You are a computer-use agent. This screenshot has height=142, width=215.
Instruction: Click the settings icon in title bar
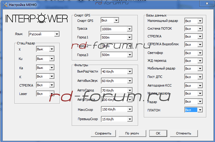(4, 5)
